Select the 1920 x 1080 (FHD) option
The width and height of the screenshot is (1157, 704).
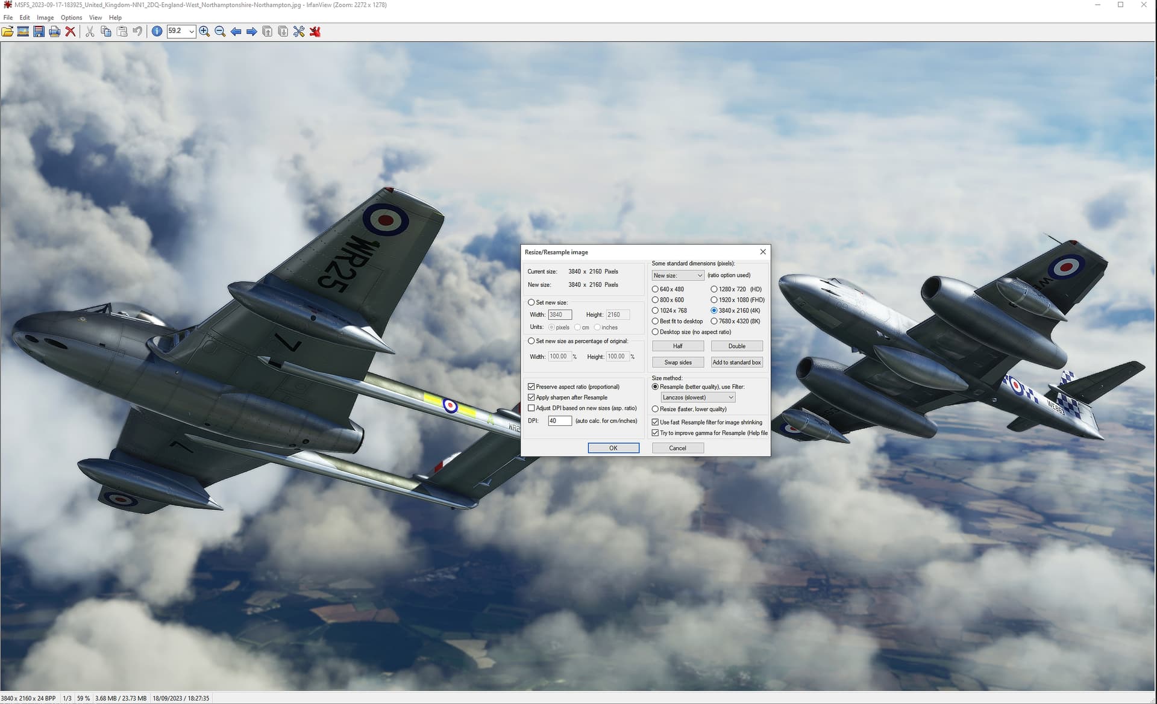714,300
